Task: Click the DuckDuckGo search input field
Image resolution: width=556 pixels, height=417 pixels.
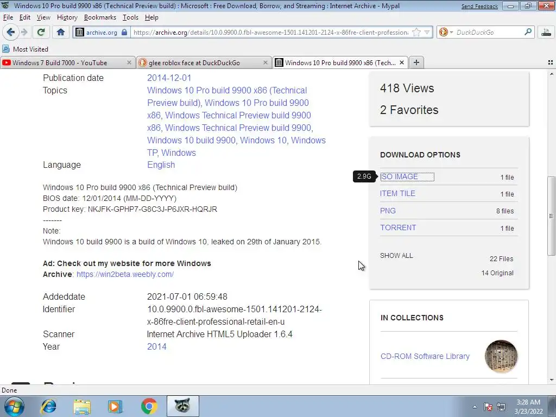Action: pos(489,32)
